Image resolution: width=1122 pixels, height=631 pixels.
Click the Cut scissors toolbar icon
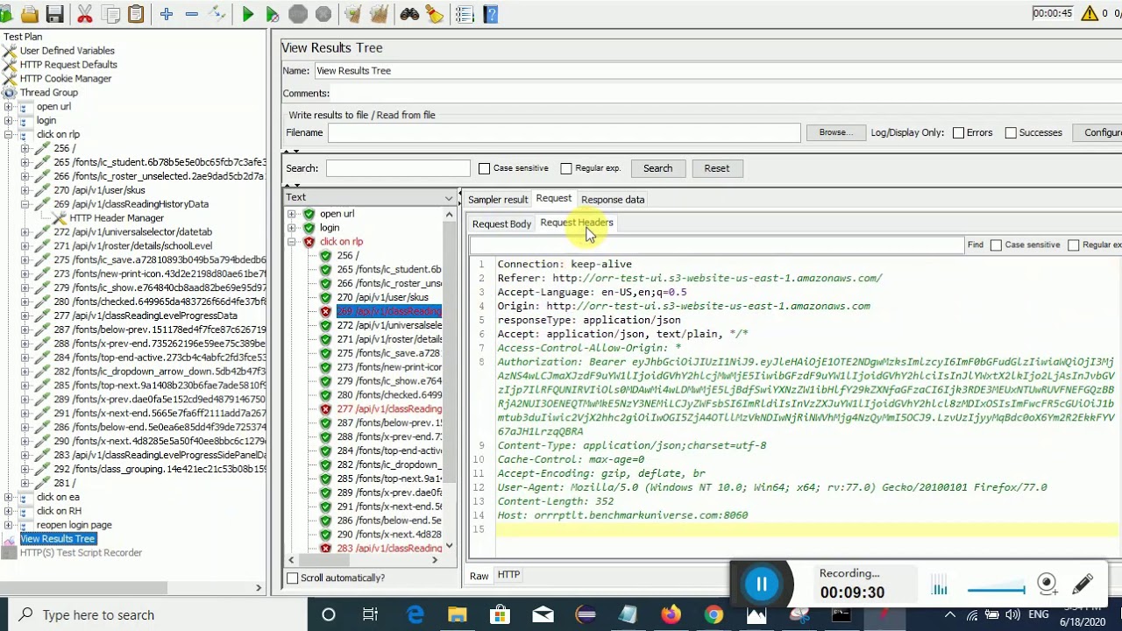(x=85, y=14)
